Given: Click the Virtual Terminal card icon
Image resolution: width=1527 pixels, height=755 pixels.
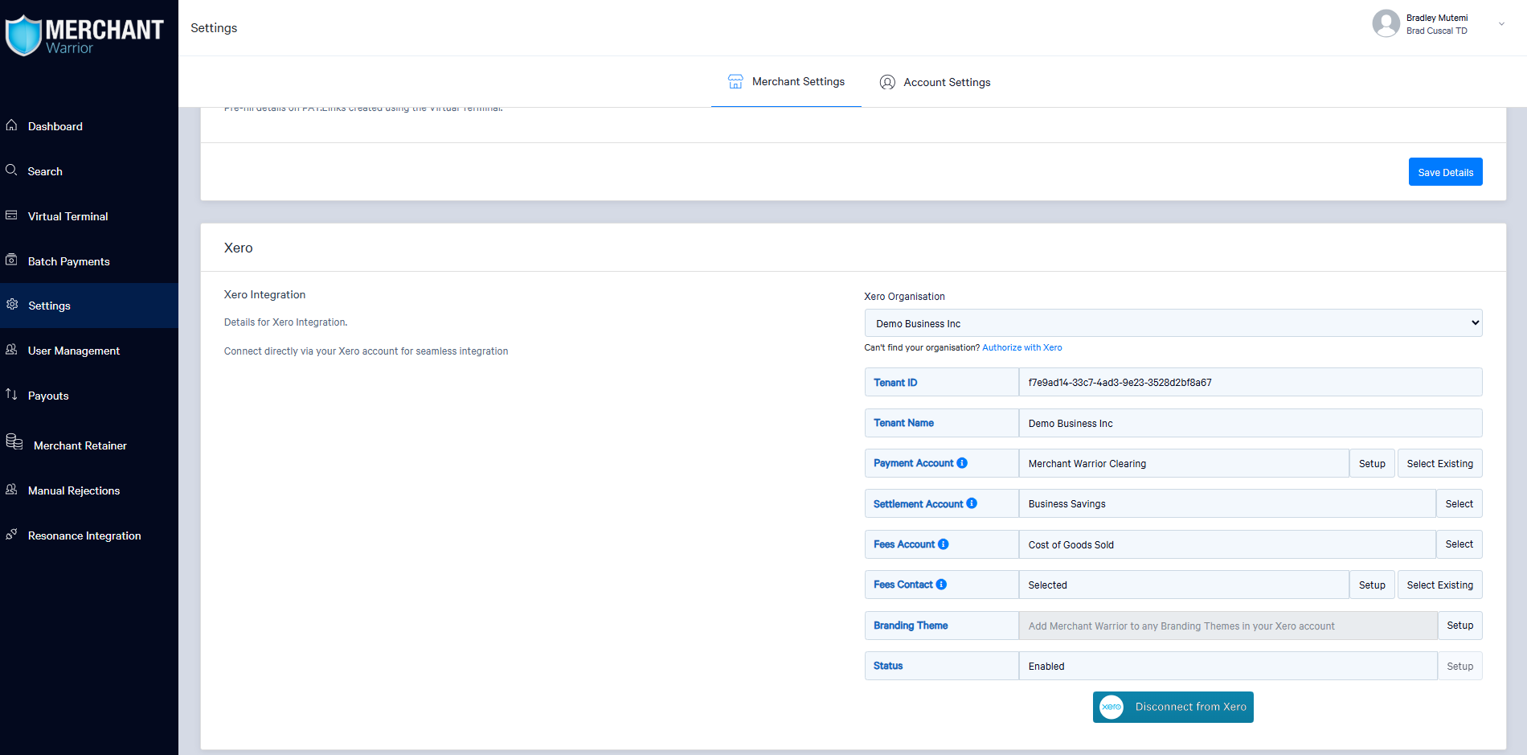Looking at the screenshot, I should click(x=11, y=215).
